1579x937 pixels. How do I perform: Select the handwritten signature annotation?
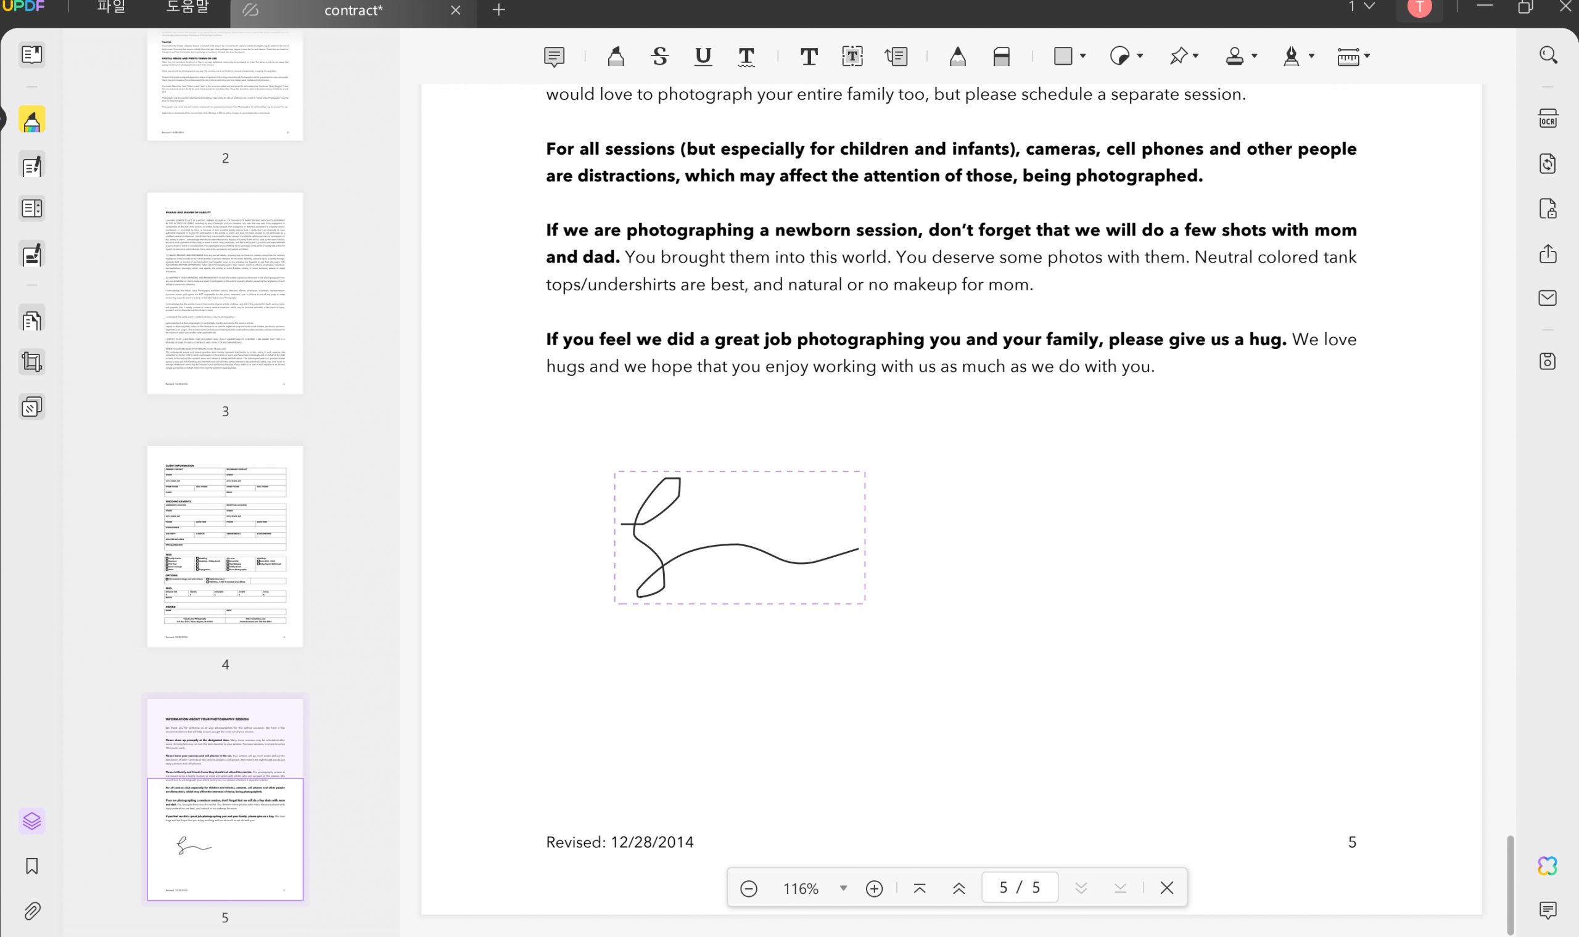pos(740,538)
